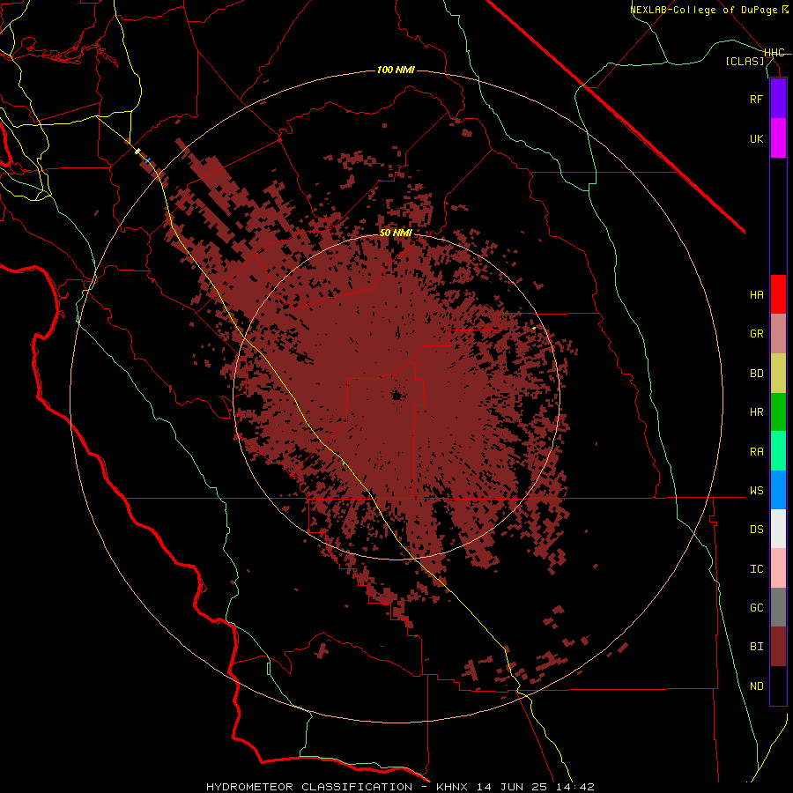Click the RF purple legend swatch
This screenshot has width=793, height=793.
coord(778,99)
